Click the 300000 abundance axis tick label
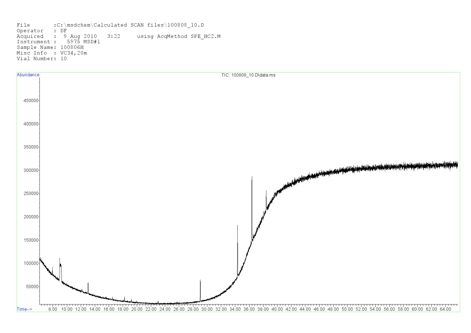Screen dimensions: 471x333 [x=31, y=171]
